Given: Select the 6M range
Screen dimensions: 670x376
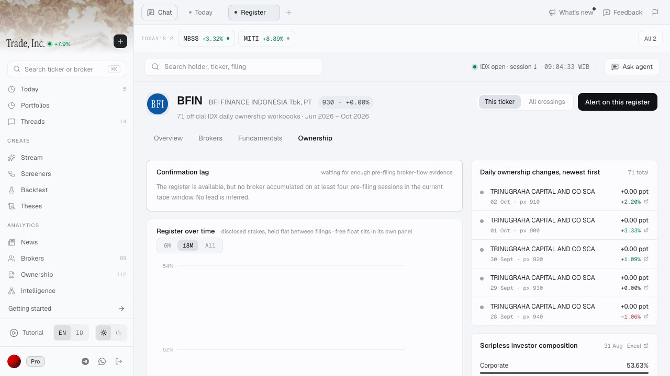Looking at the screenshot, I should tap(167, 245).
